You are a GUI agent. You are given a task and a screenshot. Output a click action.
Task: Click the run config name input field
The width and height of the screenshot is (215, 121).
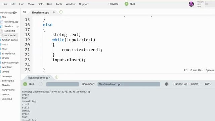pyautogui.click(x=62, y=84)
